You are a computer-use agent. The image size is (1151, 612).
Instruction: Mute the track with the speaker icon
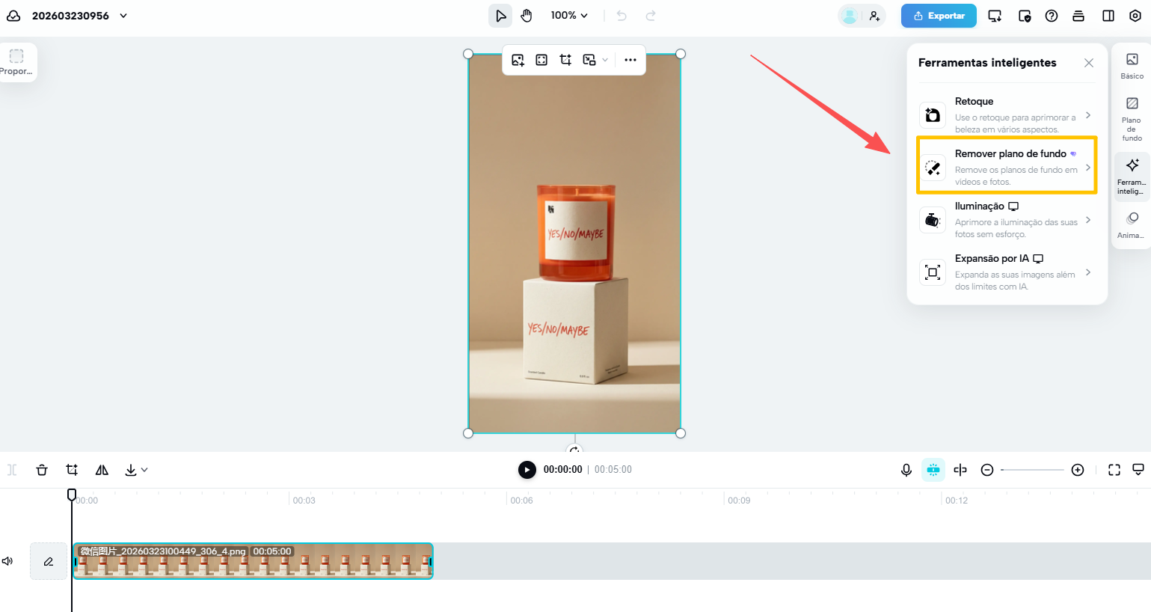pyautogui.click(x=7, y=561)
